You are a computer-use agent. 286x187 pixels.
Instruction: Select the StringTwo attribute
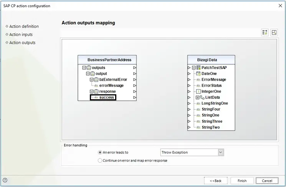[x=211, y=127]
